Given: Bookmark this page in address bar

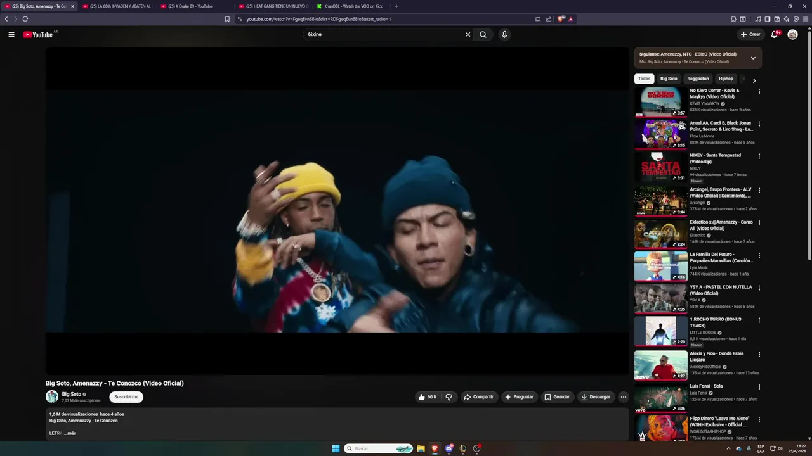Looking at the screenshot, I should click(227, 19).
